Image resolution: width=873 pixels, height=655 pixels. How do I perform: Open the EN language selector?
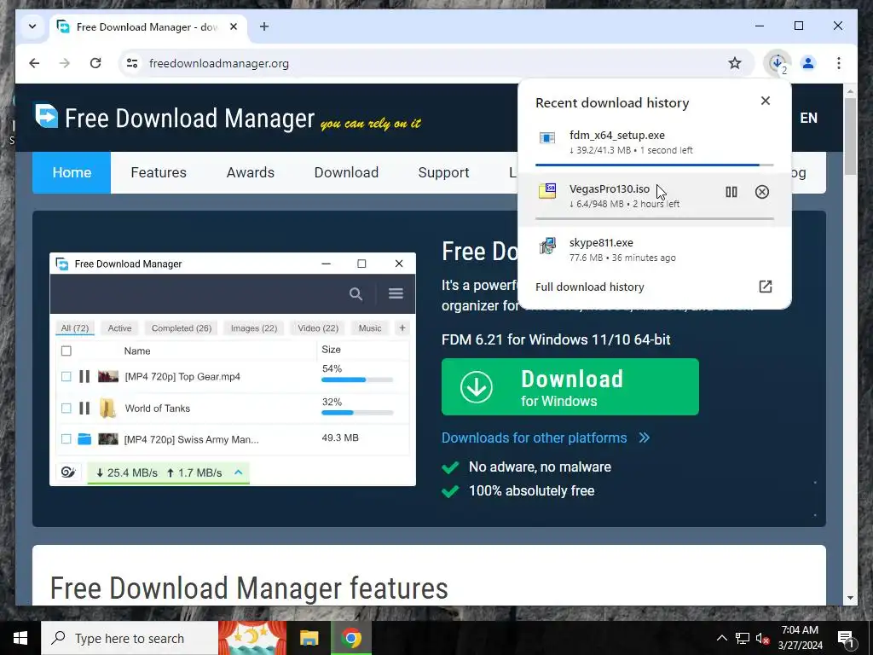[808, 118]
